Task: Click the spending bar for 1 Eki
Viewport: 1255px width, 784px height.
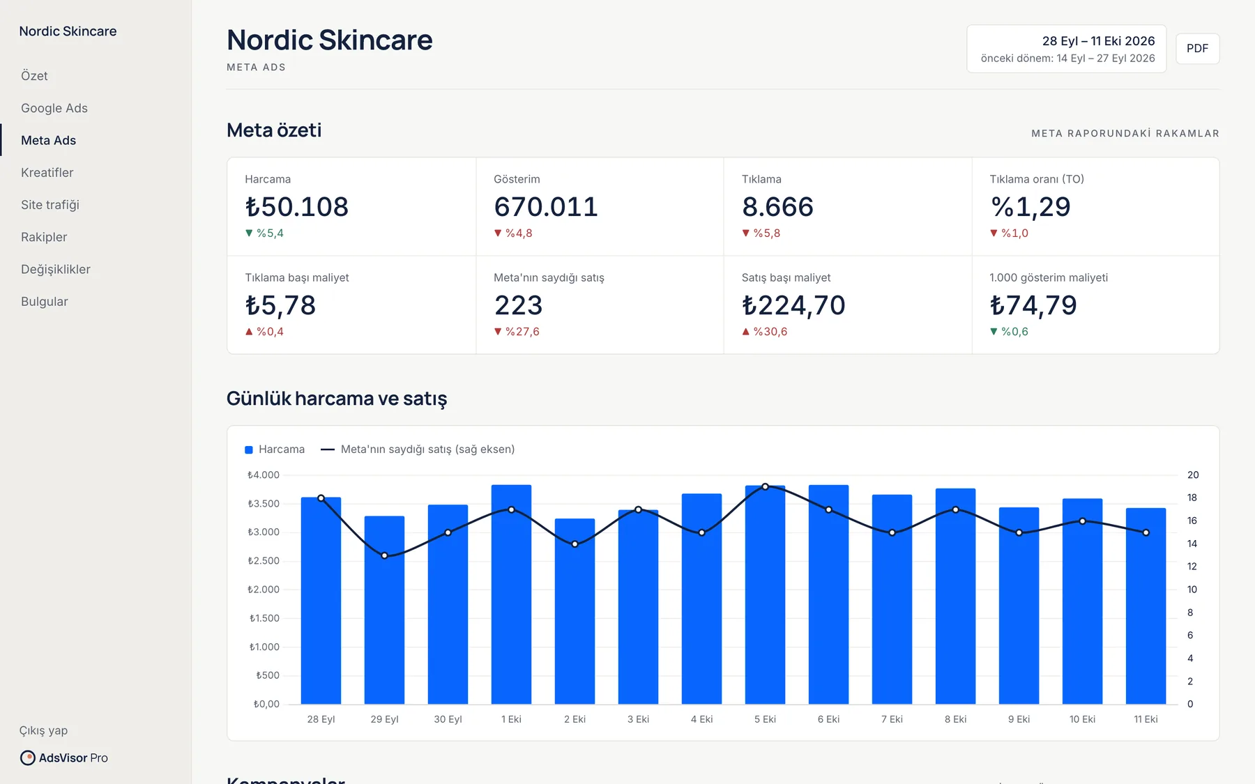Action: [x=511, y=594]
